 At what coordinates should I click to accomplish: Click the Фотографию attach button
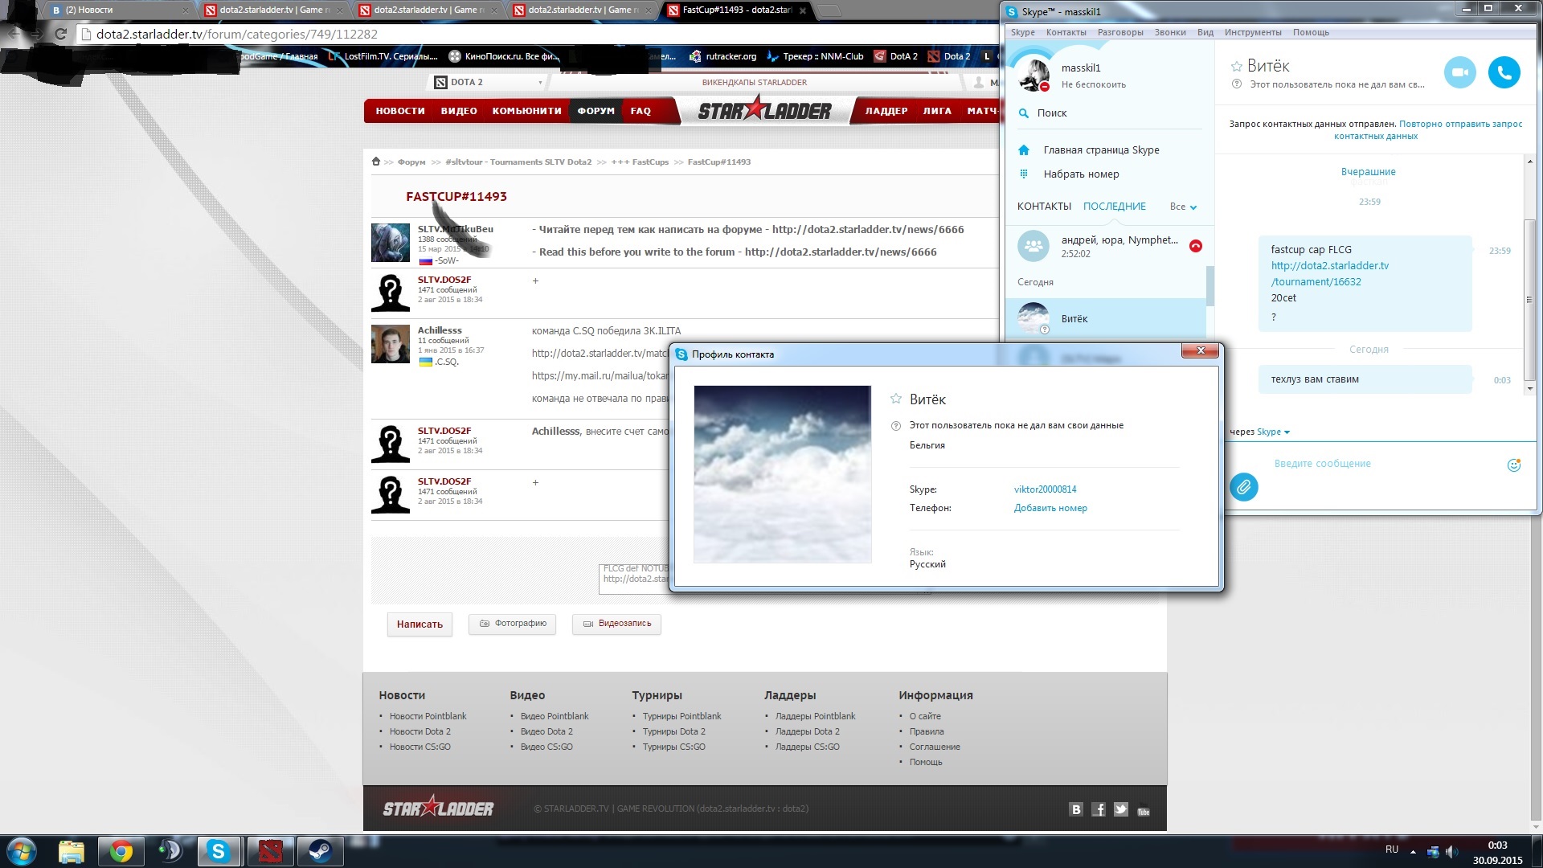[512, 624]
